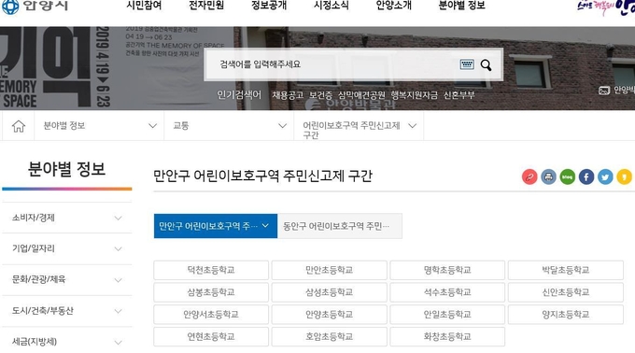Select 명학초등학교 button

447,270
